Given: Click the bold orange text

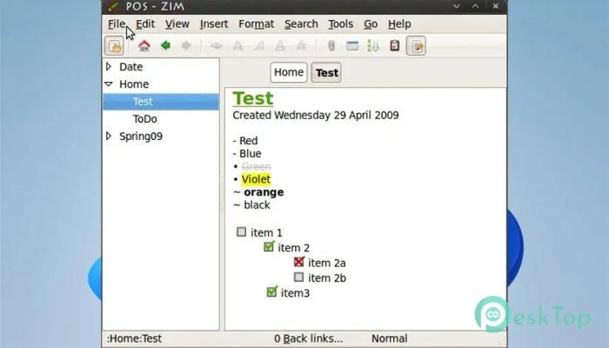Looking at the screenshot, I should [x=264, y=192].
